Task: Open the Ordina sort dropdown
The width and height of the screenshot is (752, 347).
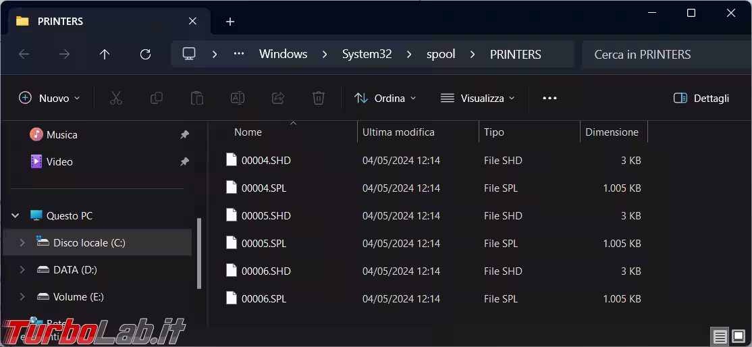Action: click(385, 99)
